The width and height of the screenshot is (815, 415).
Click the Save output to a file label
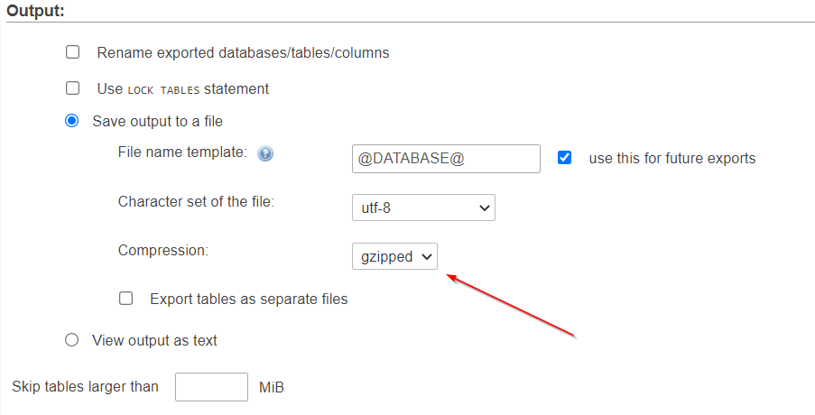(x=157, y=121)
